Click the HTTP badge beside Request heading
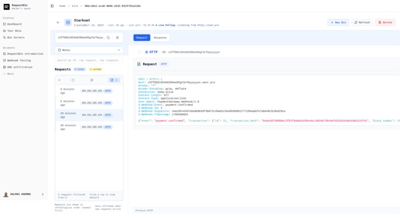The image size is (400, 218). (164, 64)
